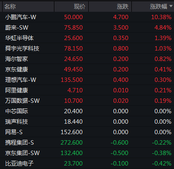
Task: Click the change value -0.500
Action: (120, 153)
